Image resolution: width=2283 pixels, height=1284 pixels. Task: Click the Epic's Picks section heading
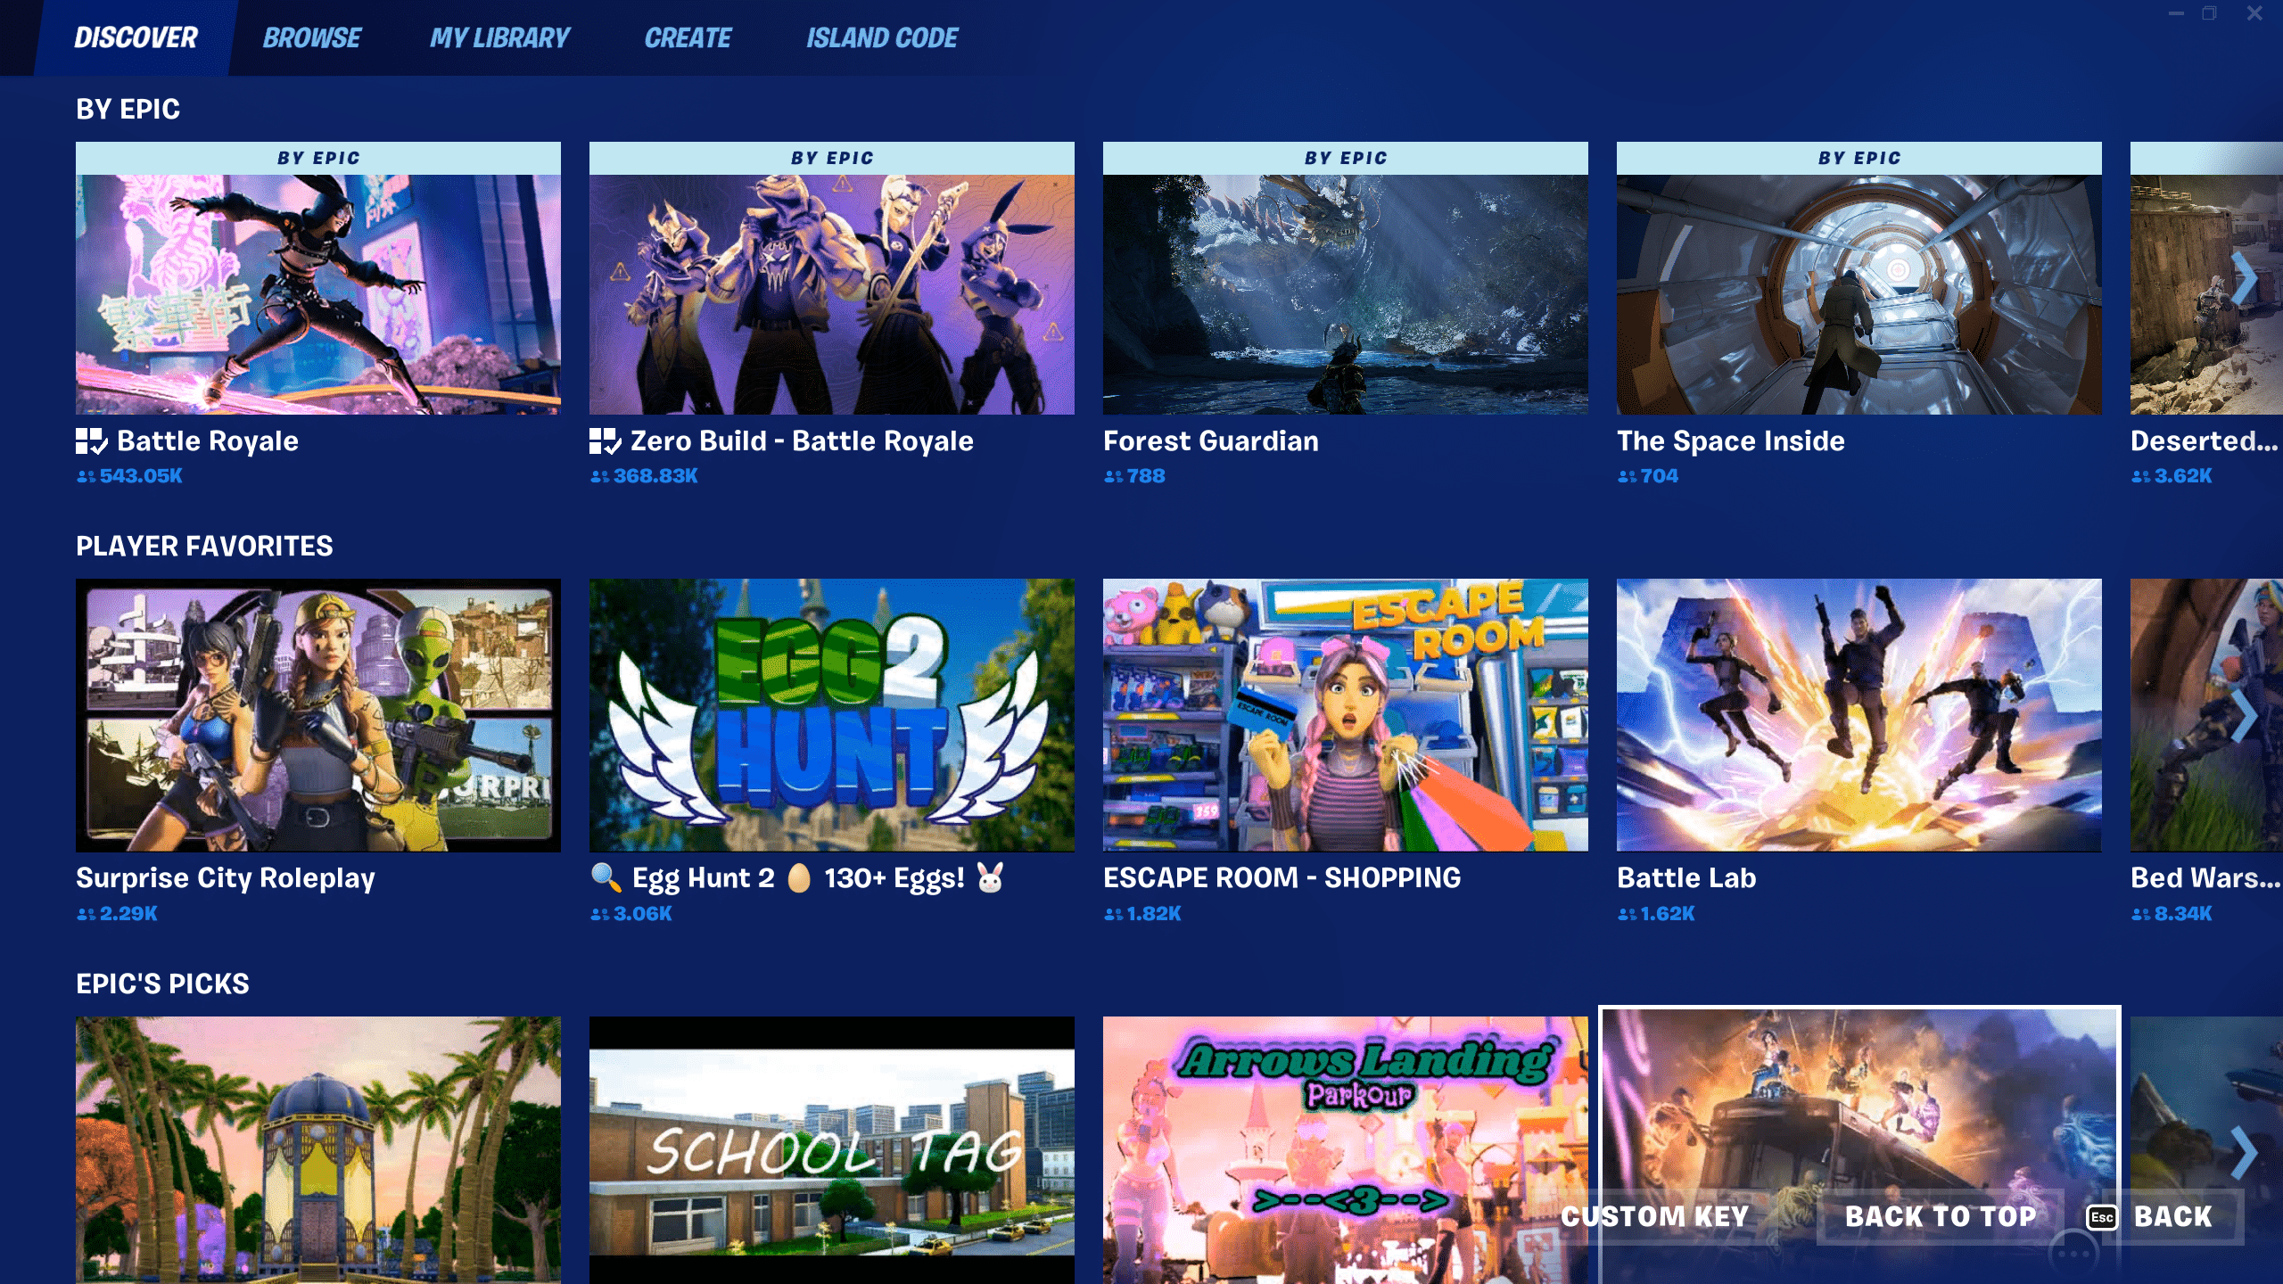click(x=162, y=984)
